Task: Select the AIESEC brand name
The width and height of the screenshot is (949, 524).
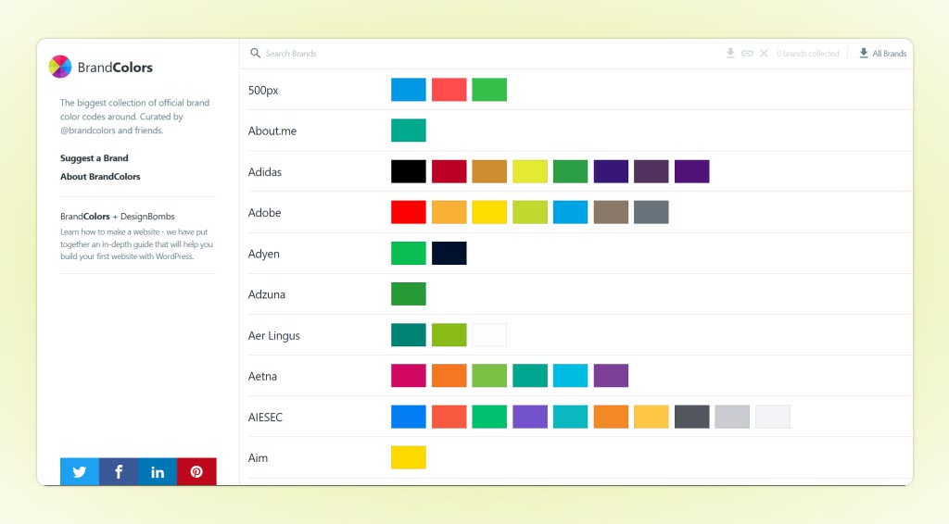Action: 265,417
